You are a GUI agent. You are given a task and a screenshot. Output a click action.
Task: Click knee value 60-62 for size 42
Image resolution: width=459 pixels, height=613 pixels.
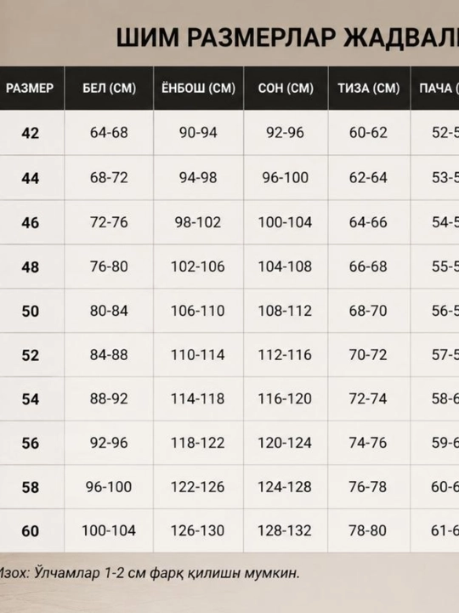point(368,133)
